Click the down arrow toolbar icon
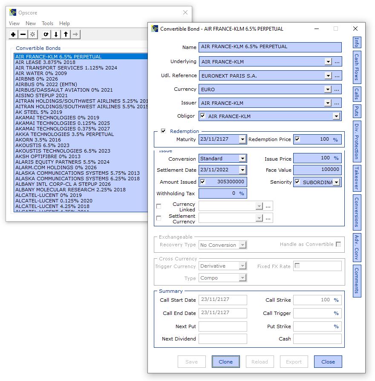This screenshot has height=381, width=375. 56,35
